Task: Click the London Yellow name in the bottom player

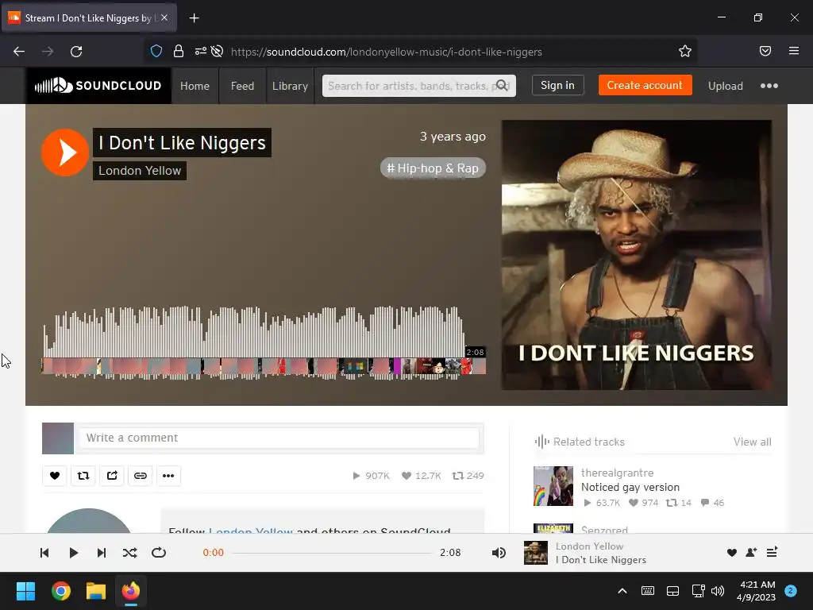Action: [x=590, y=546]
